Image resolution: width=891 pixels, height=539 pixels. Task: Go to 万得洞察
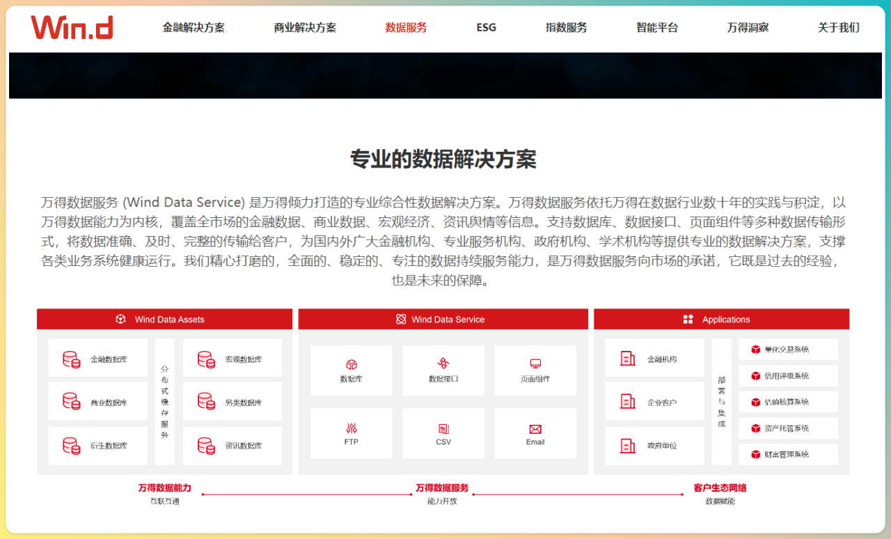tap(748, 28)
